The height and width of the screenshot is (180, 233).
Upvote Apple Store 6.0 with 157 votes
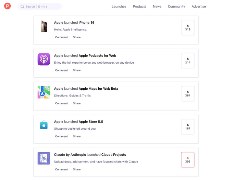188,127
